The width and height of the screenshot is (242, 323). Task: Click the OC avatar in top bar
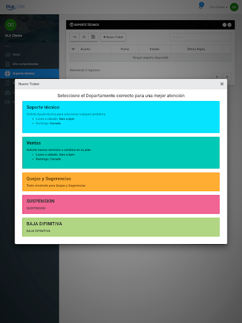(234, 7)
